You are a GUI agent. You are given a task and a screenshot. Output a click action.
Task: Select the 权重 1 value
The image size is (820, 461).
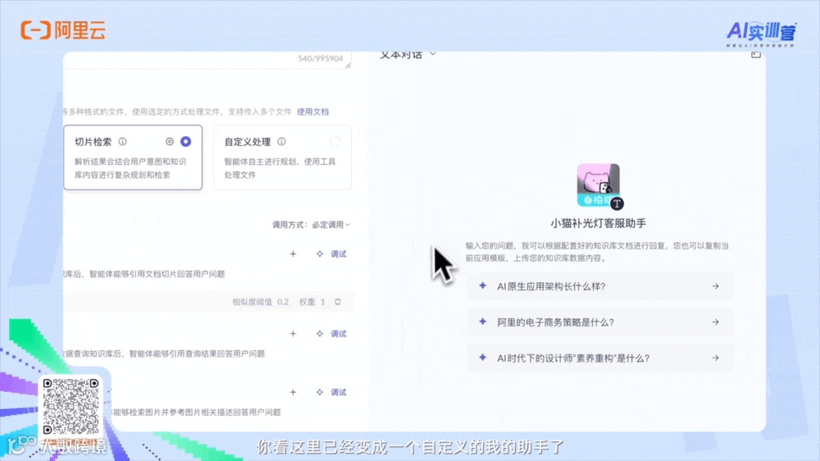(x=312, y=302)
